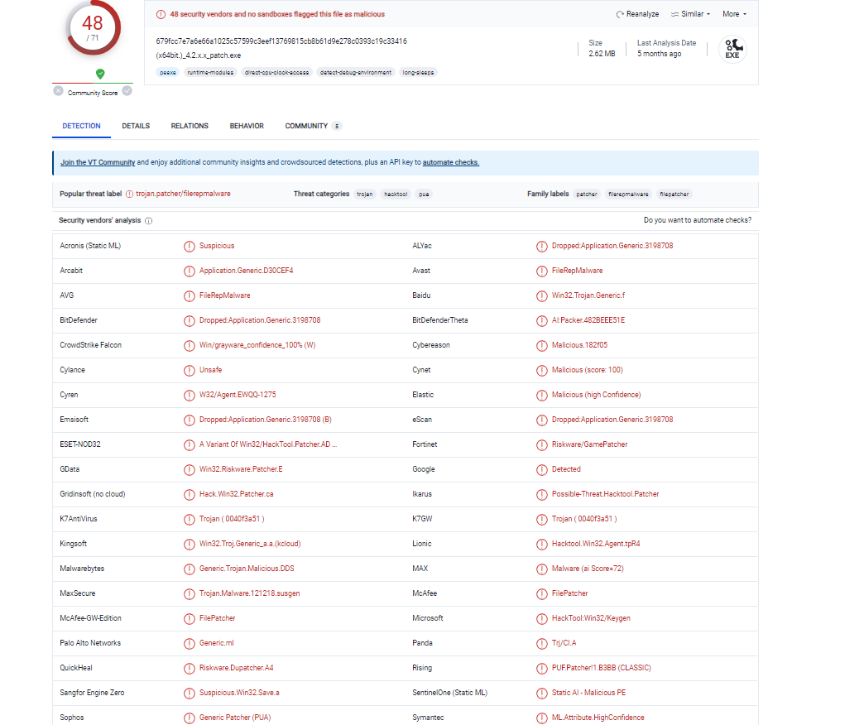Click Win32.Riskware.Patcher.E detection text

tap(241, 469)
